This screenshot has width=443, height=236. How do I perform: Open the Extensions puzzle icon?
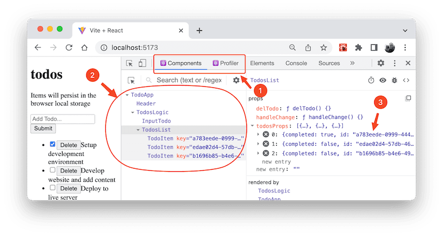coord(358,48)
